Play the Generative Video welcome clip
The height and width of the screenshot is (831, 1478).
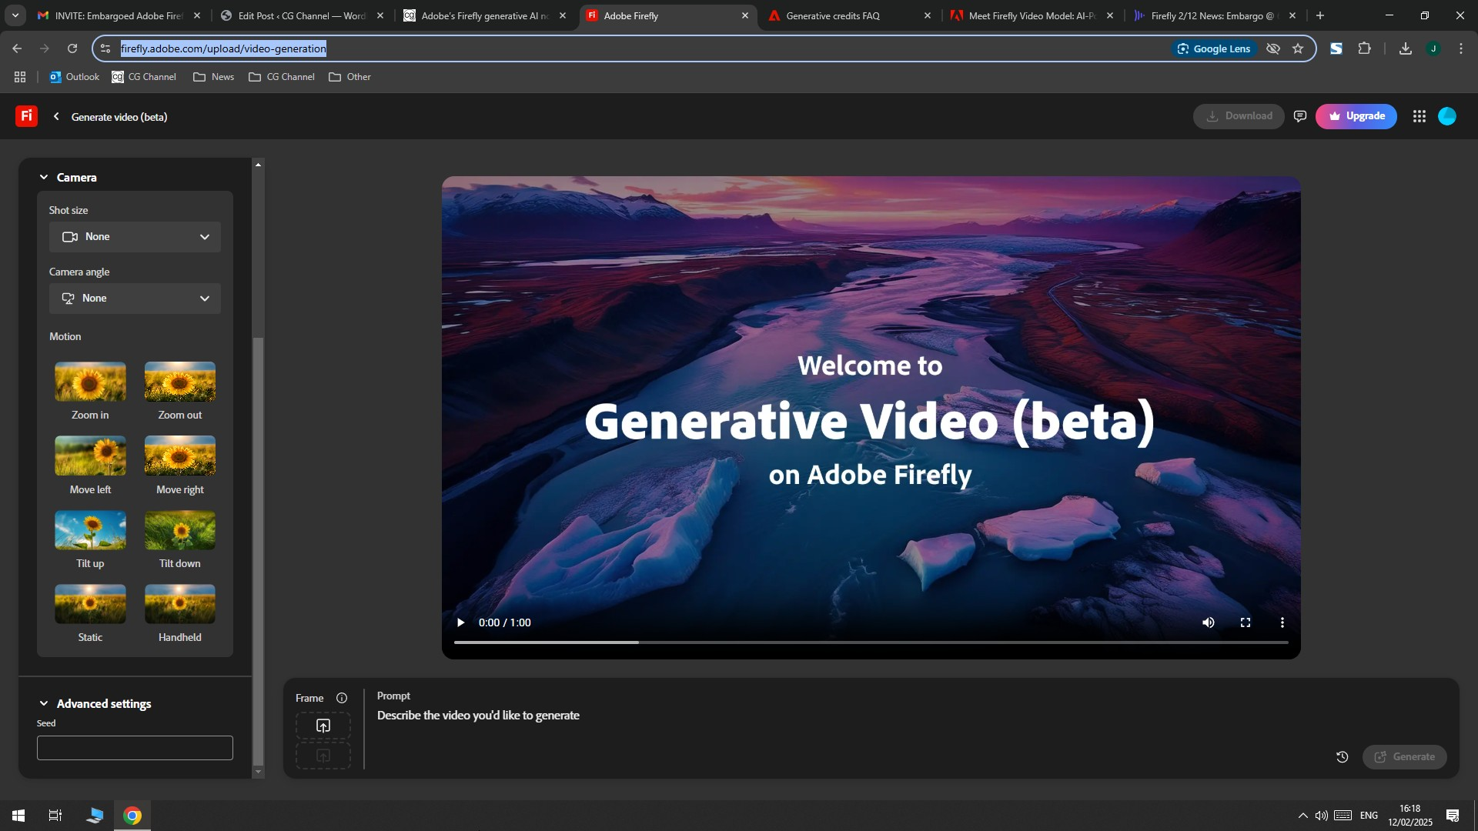pyautogui.click(x=460, y=622)
